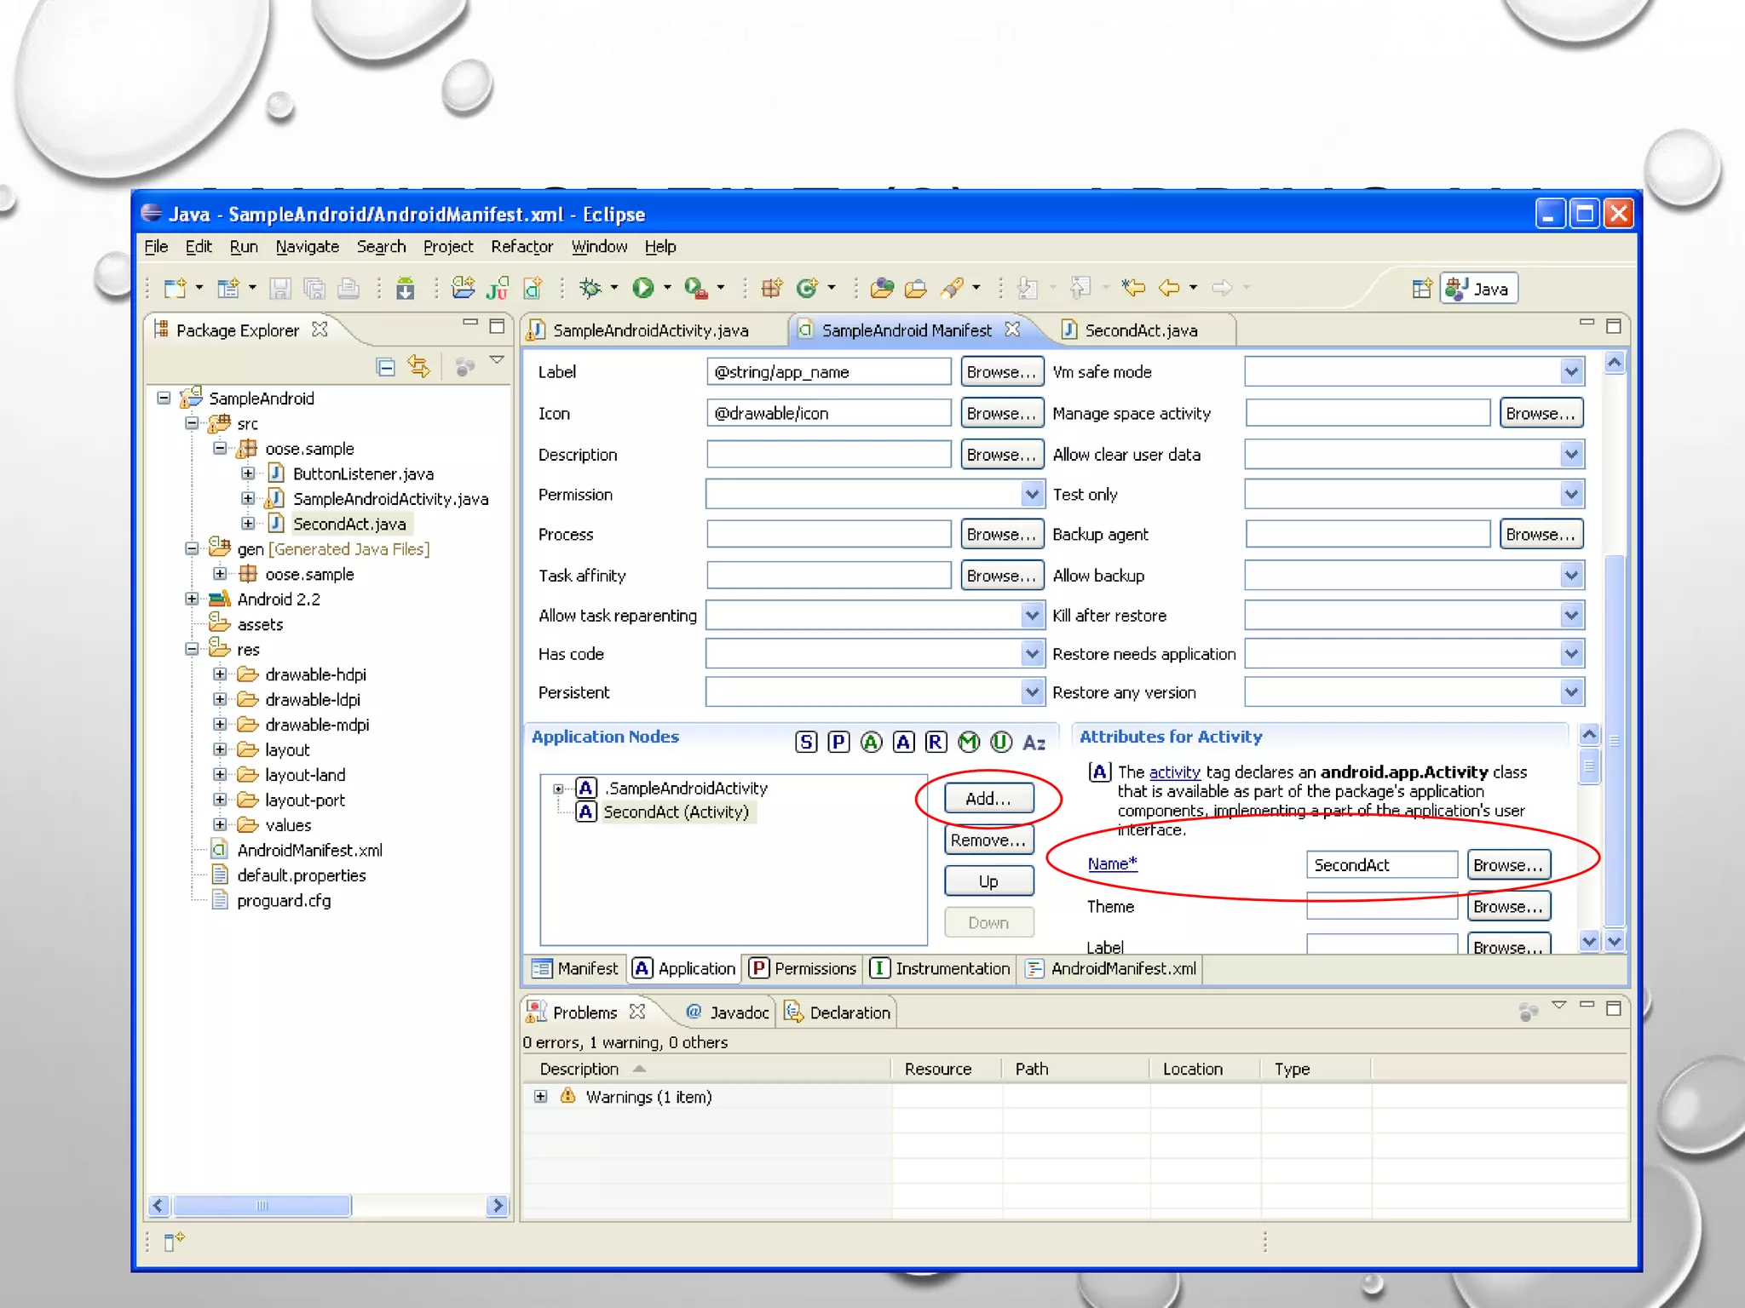This screenshot has width=1745, height=1308.
Task: Expand the Android 2.2 library node
Action: [192, 599]
